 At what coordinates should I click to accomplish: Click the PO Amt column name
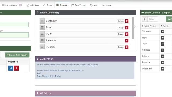(146, 56)
